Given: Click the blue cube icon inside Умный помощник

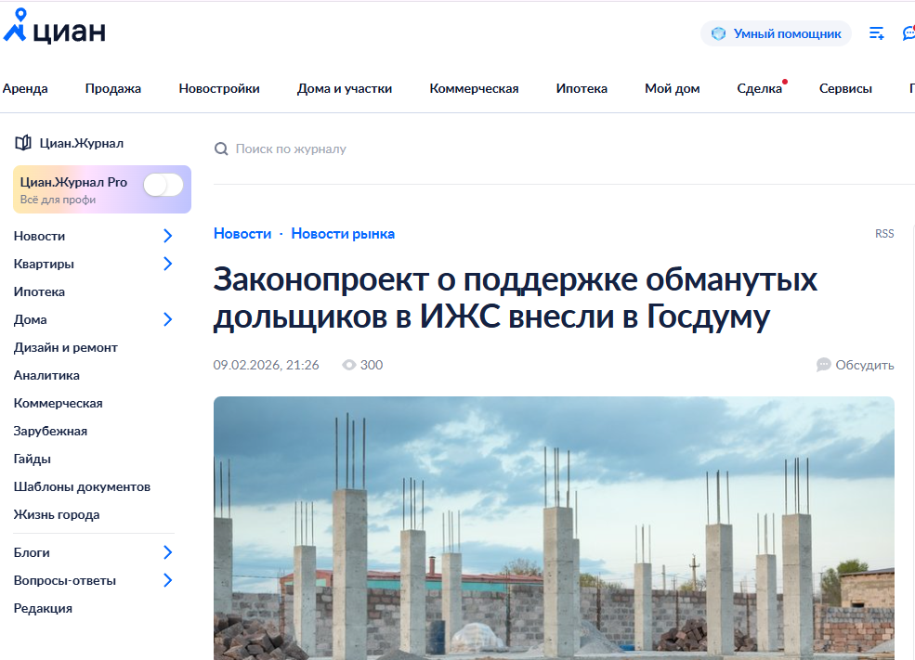Looking at the screenshot, I should [x=718, y=32].
